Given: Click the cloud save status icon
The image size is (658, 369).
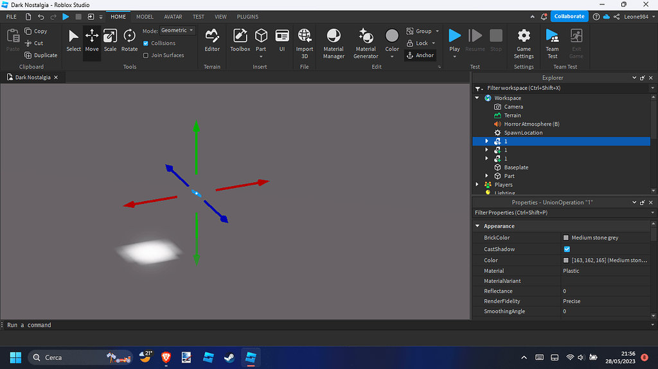Looking at the screenshot, I should 607,17.
